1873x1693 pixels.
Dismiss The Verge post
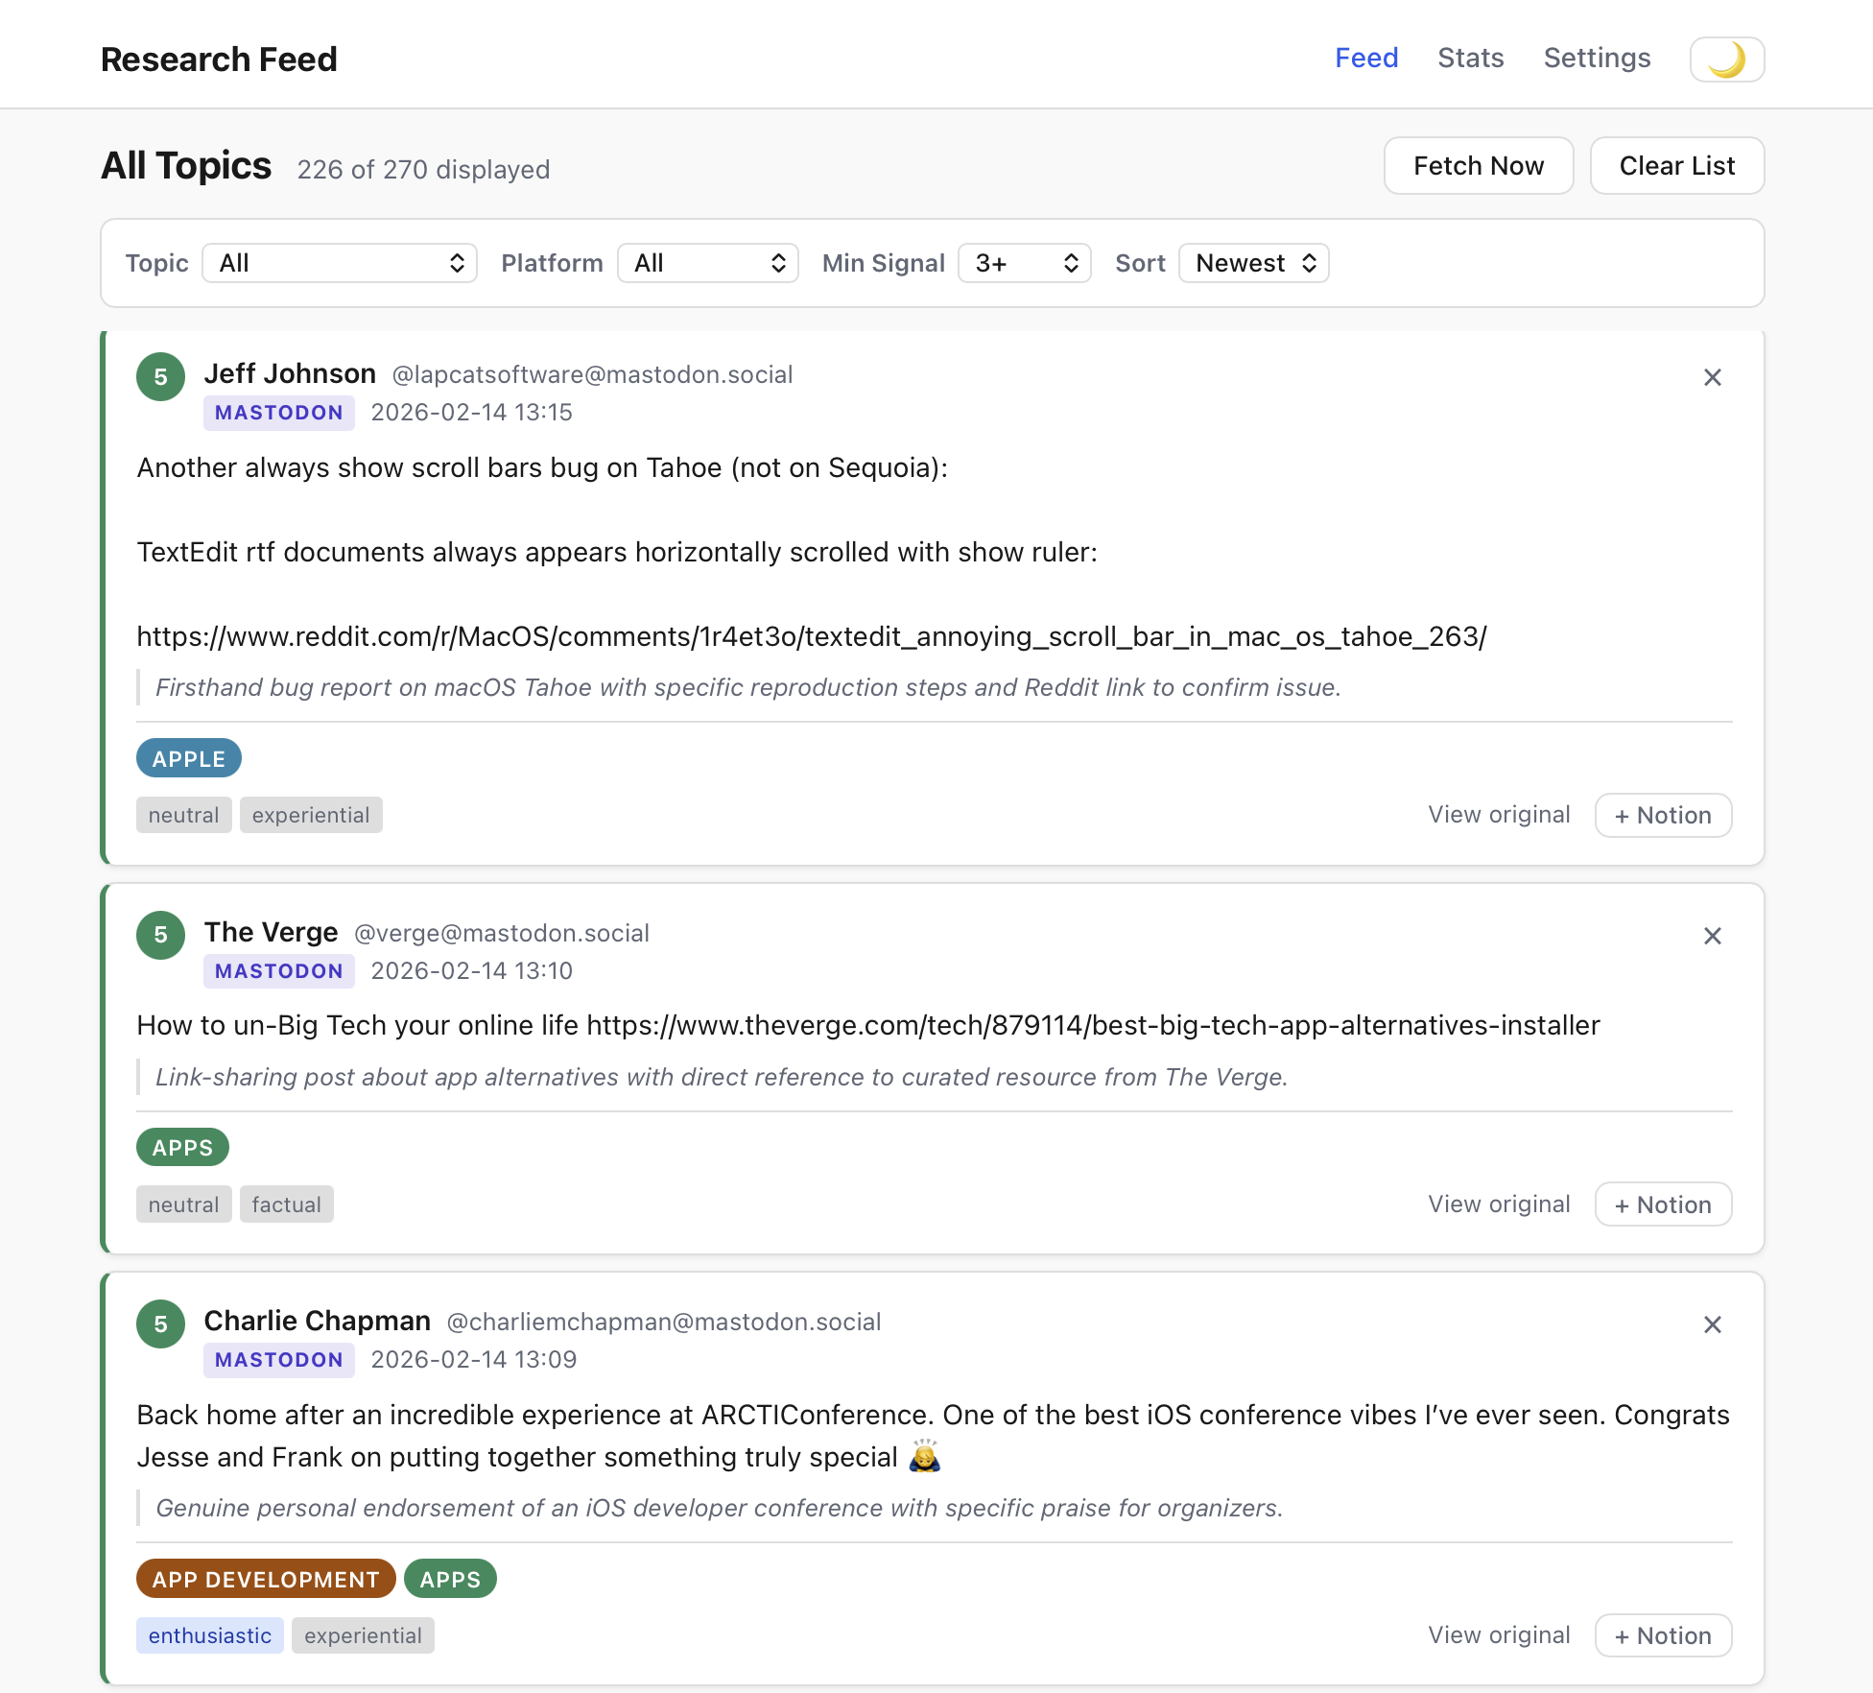click(x=1712, y=936)
